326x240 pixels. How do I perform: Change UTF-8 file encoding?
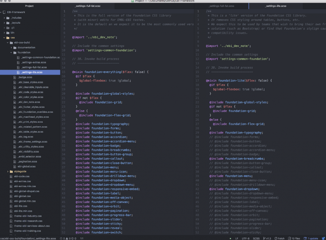tap(245, 238)
